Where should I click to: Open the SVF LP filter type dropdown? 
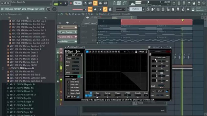coord(81,55)
